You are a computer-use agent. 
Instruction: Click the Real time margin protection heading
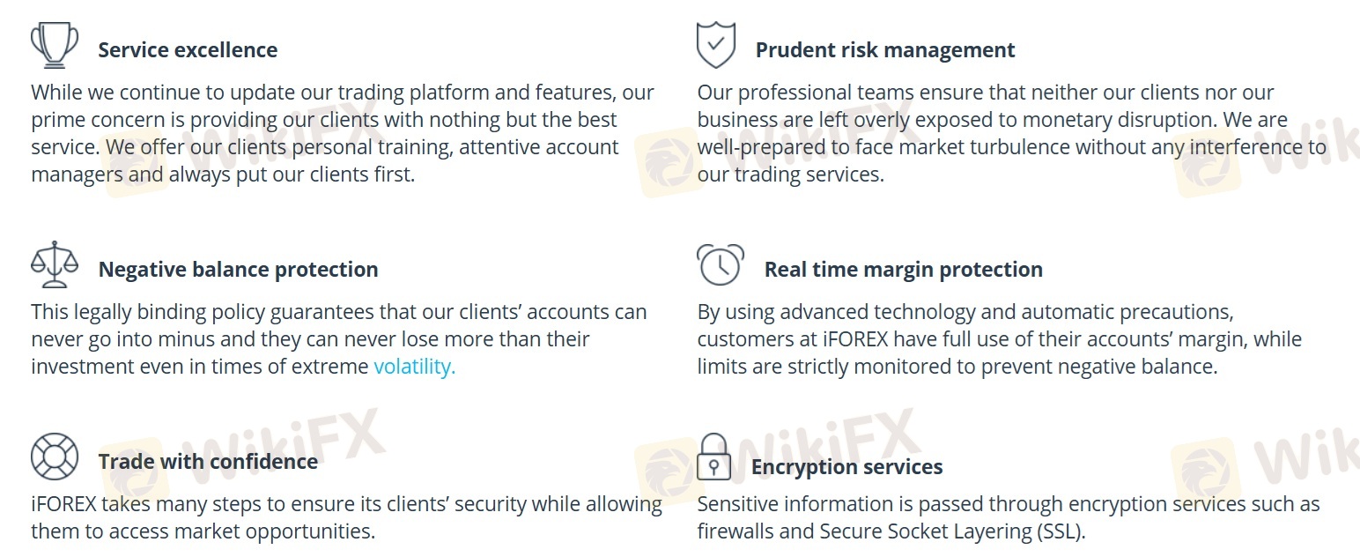[x=903, y=270]
